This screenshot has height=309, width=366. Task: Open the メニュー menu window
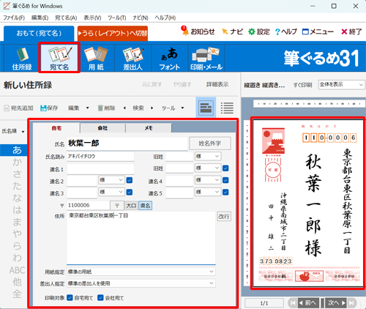coord(318,31)
